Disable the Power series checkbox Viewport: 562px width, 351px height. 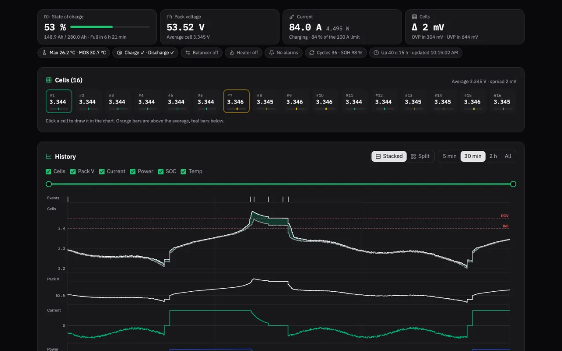(x=133, y=172)
